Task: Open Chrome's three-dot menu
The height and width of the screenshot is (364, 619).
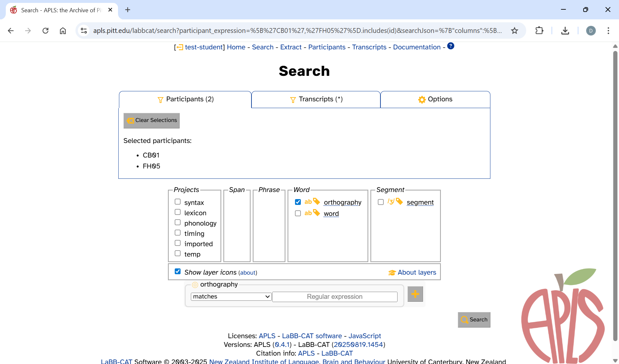Action: pyautogui.click(x=608, y=31)
